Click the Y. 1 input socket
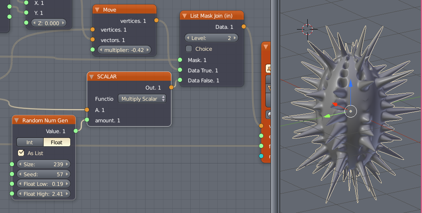The image size is (422, 213). [x=26, y=13]
